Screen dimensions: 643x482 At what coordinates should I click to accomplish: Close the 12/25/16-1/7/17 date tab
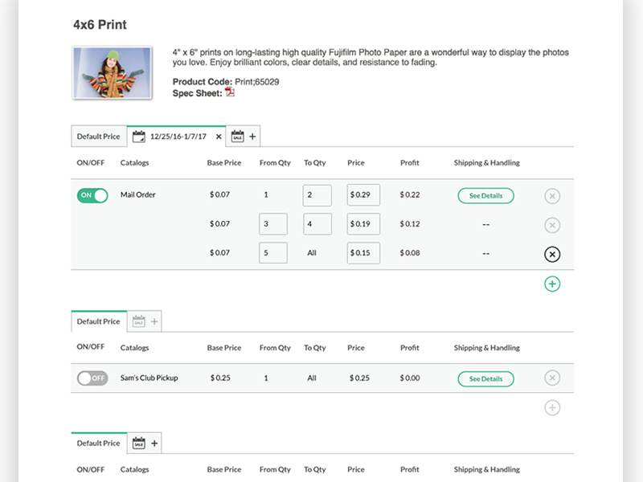(x=219, y=137)
